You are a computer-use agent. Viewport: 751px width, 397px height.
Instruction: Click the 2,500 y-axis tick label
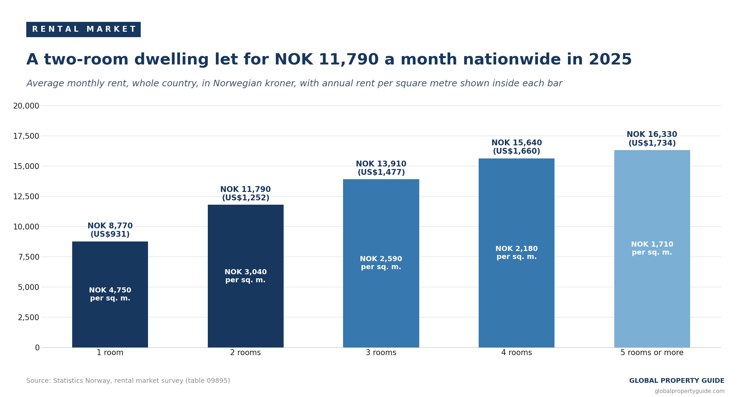[x=28, y=318]
